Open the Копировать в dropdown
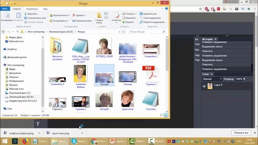 (59, 21)
